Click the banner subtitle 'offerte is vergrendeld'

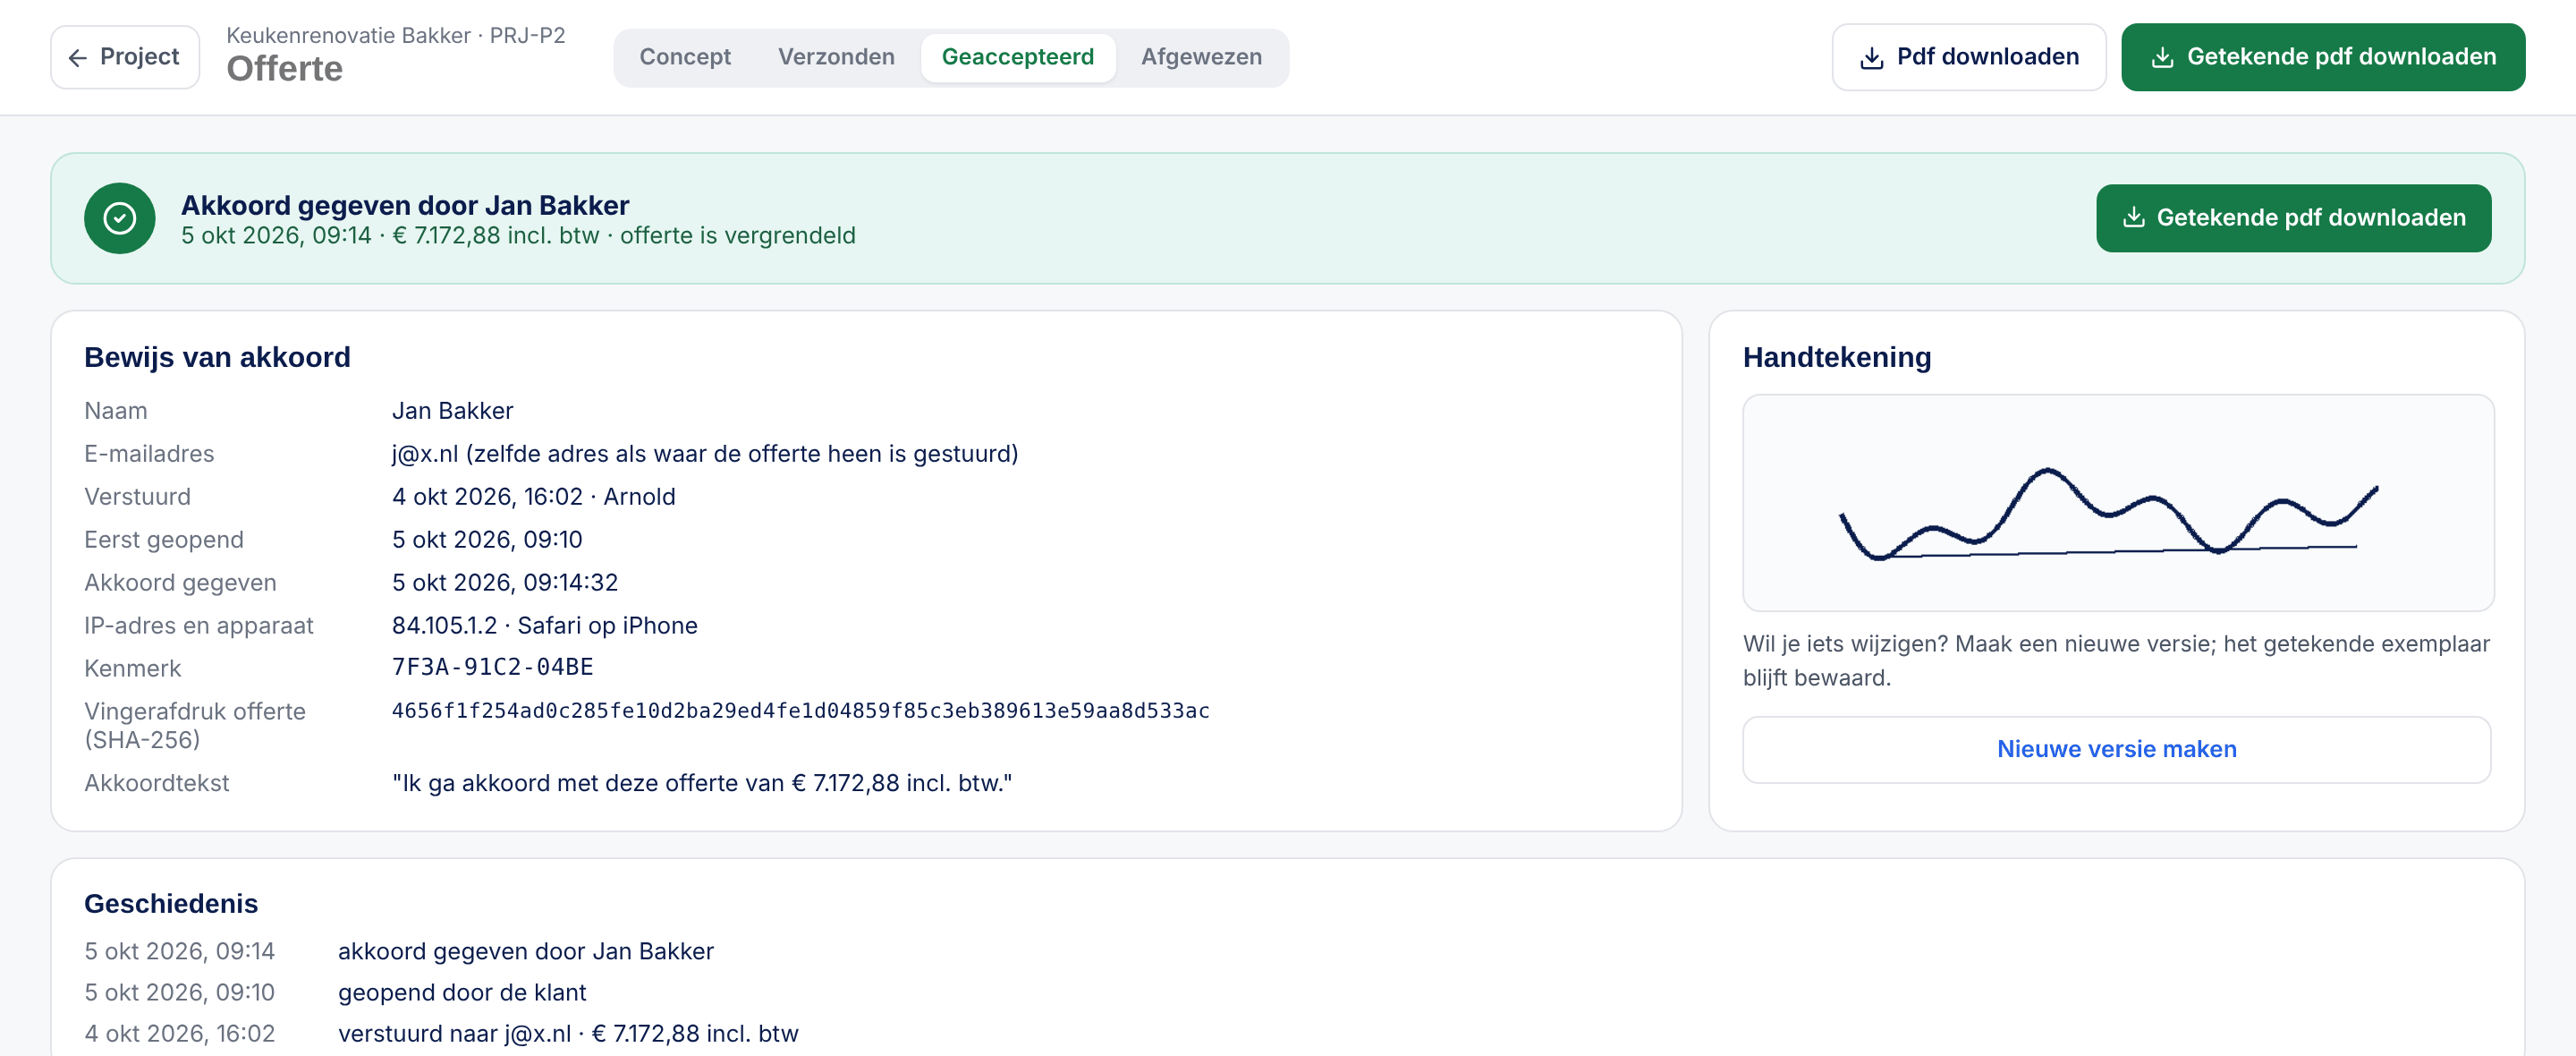tap(738, 236)
